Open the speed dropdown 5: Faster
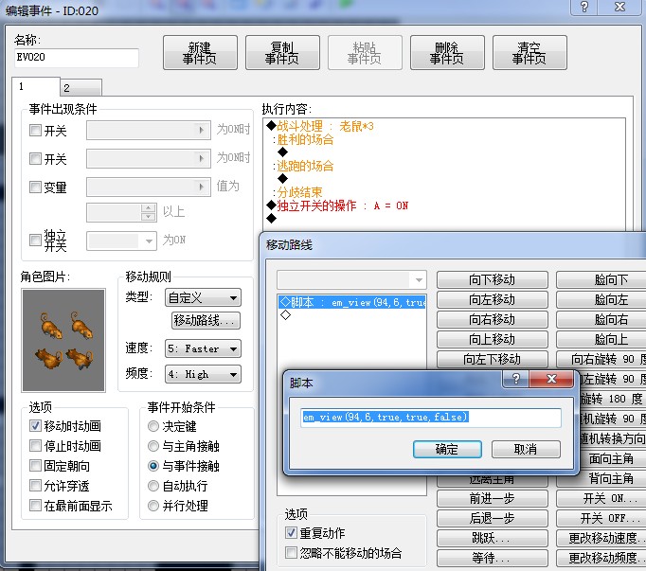The height and width of the screenshot is (571, 646). [203, 348]
